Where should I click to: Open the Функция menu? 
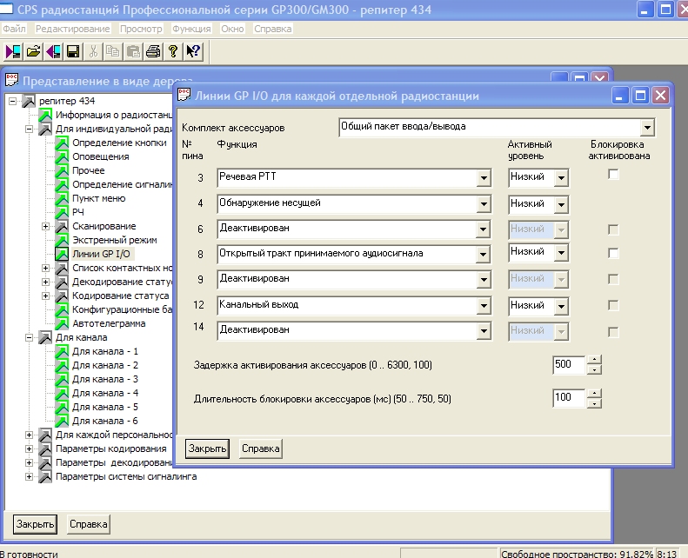click(191, 29)
